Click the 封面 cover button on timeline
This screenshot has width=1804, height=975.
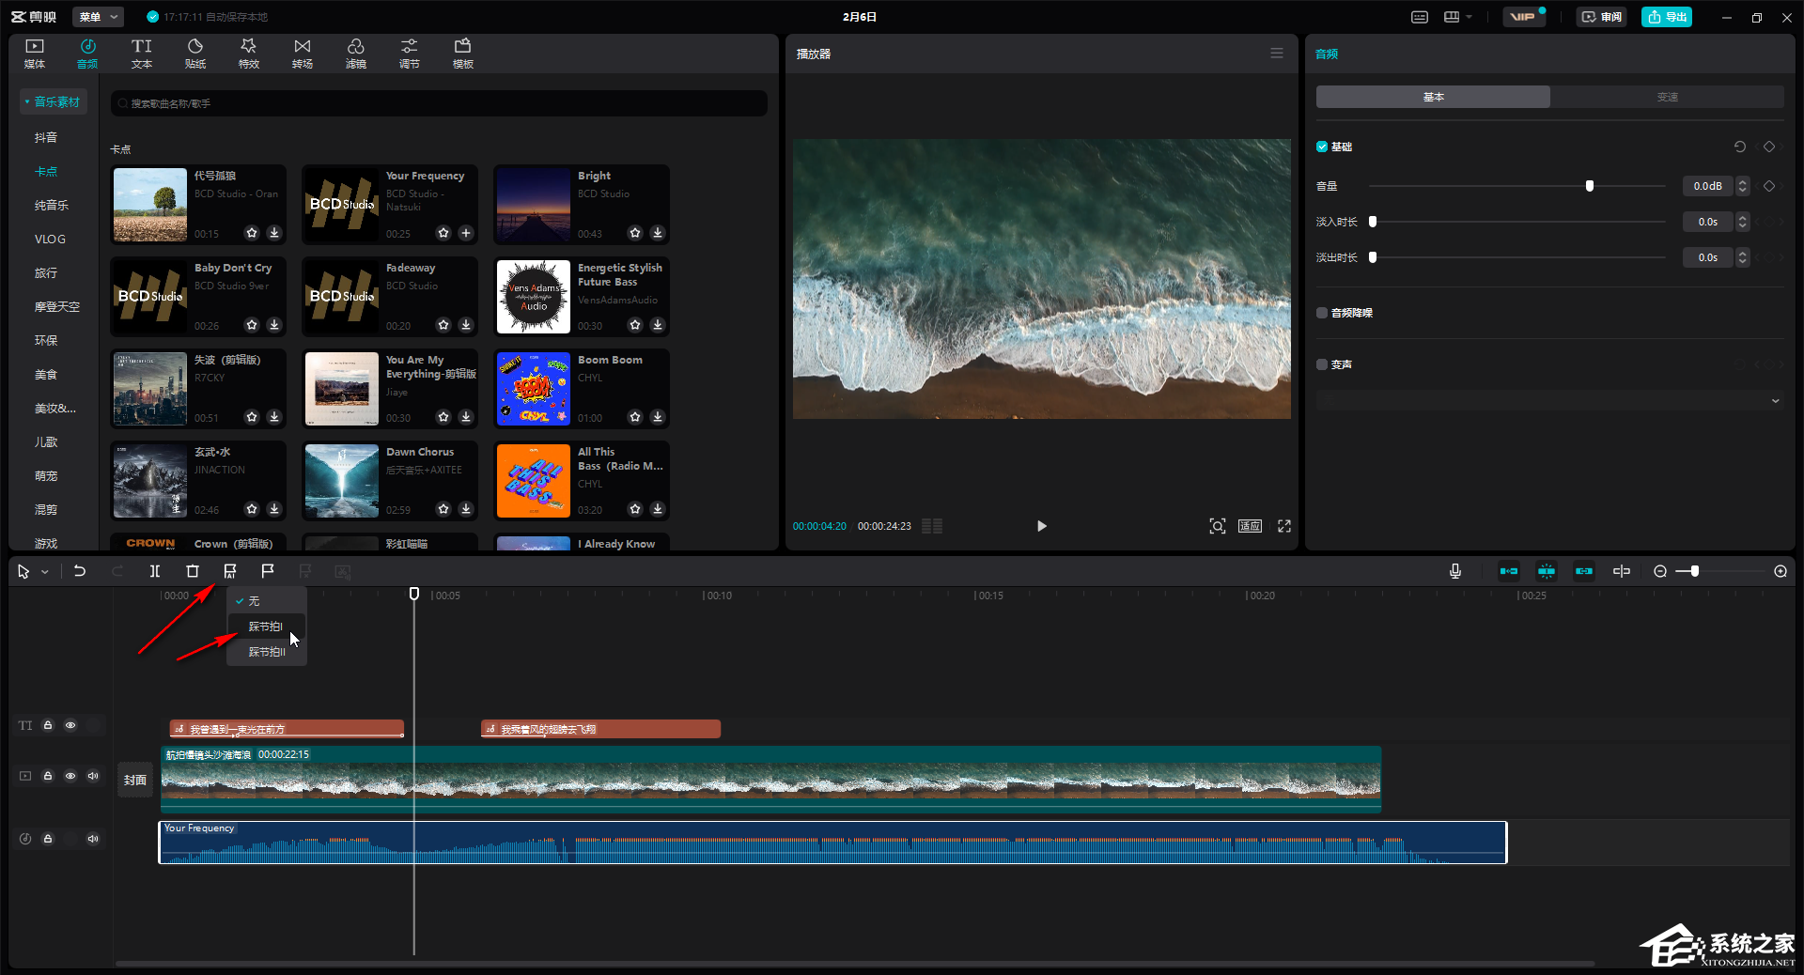[135, 780]
